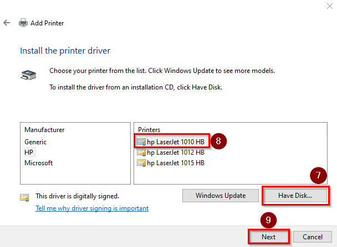Viewport: 337px width, 247px height.
Task: Choose the hp LaserJet 1015 HB entry
Action: (176, 163)
